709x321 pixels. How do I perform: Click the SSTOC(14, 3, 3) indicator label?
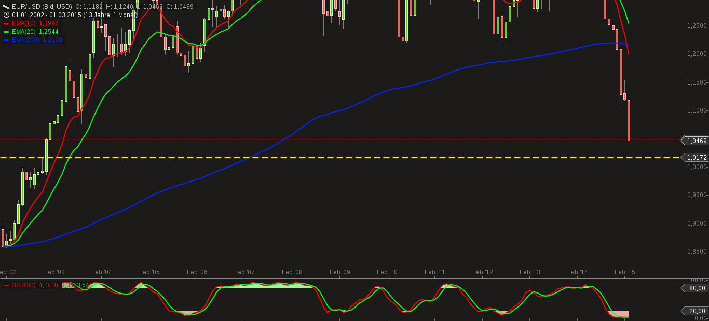[x=35, y=285]
